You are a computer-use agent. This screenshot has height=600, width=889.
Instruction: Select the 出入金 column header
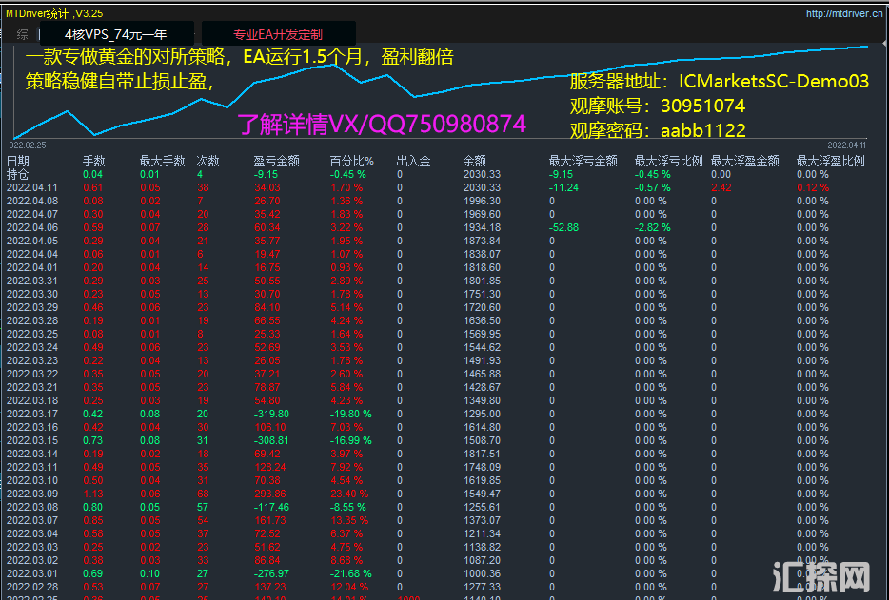tap(413, 161)
